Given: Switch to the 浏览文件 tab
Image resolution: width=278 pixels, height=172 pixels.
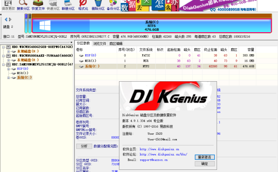Looking at the screenshot, I should point(100,43).
